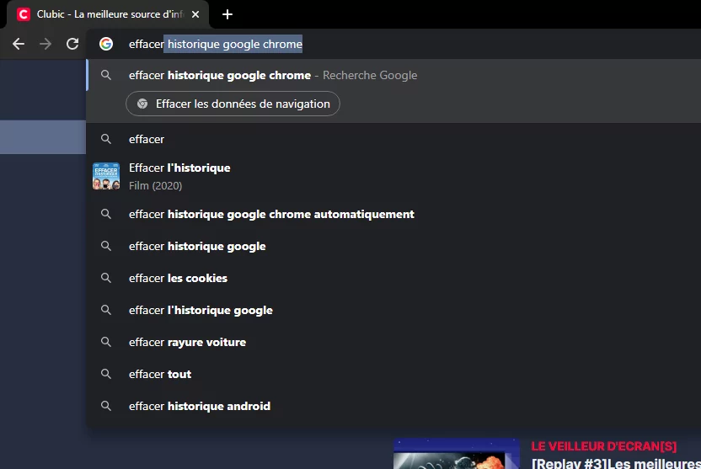Screen dimensions: 701x469
Task: Open a new tab with plus button
Action: (x=227, y=14)
